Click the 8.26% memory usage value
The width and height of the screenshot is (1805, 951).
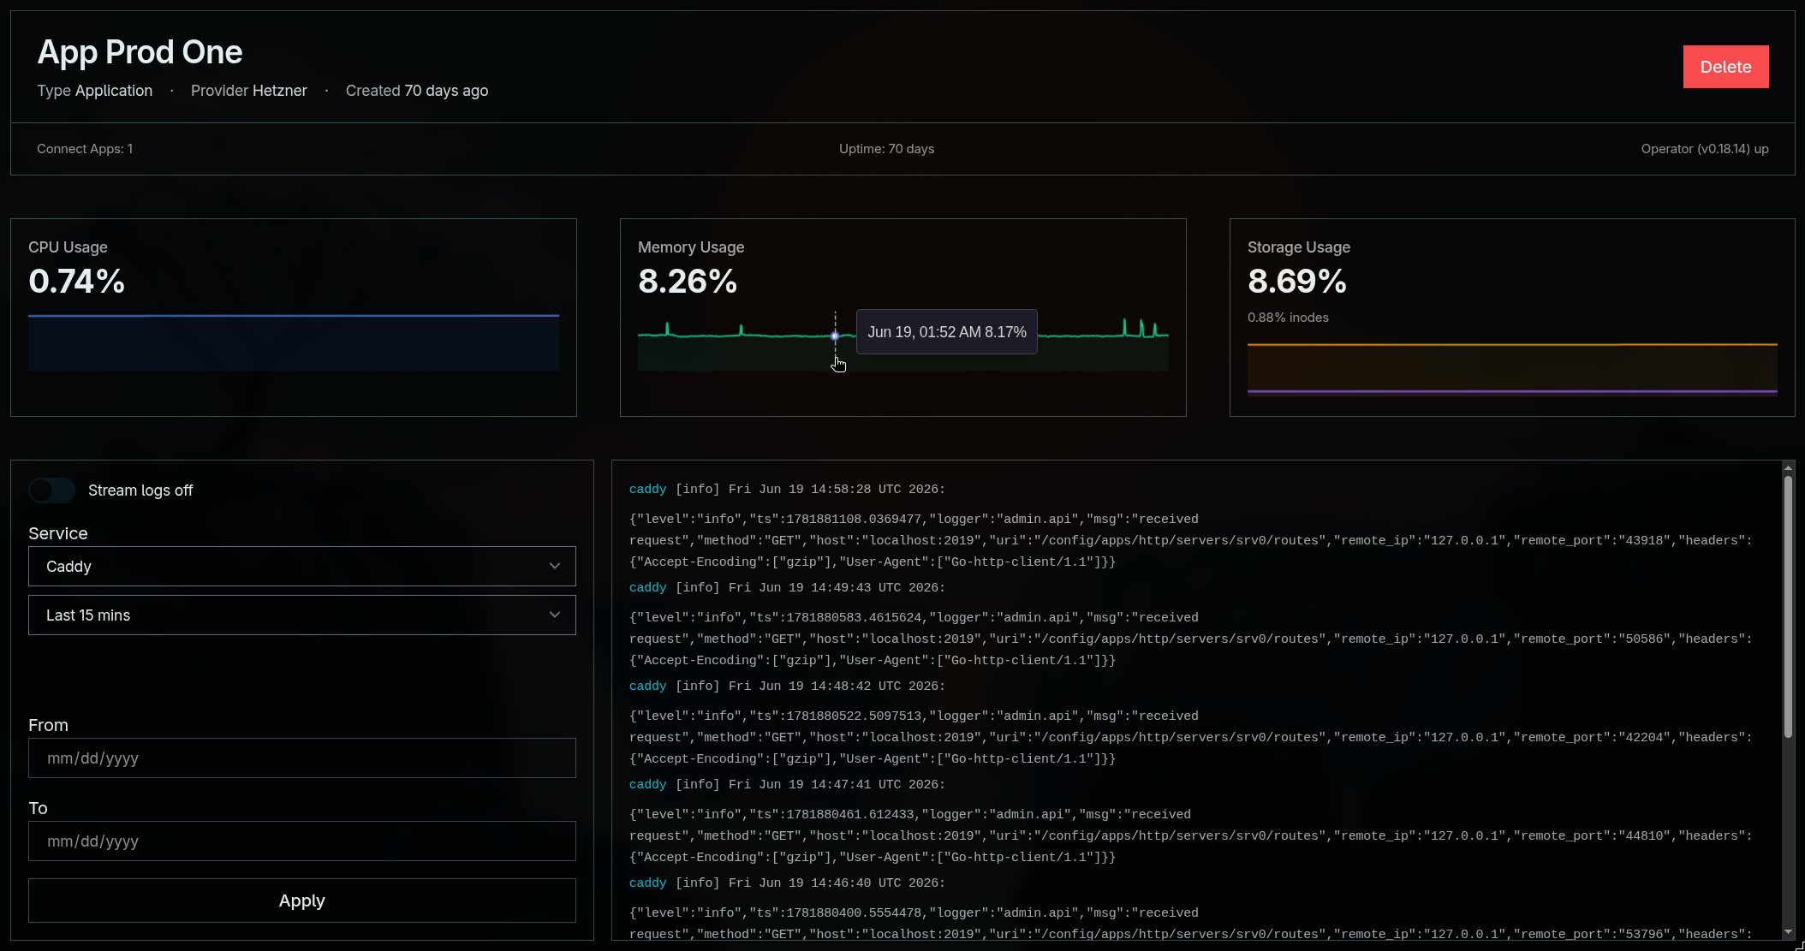688,282
